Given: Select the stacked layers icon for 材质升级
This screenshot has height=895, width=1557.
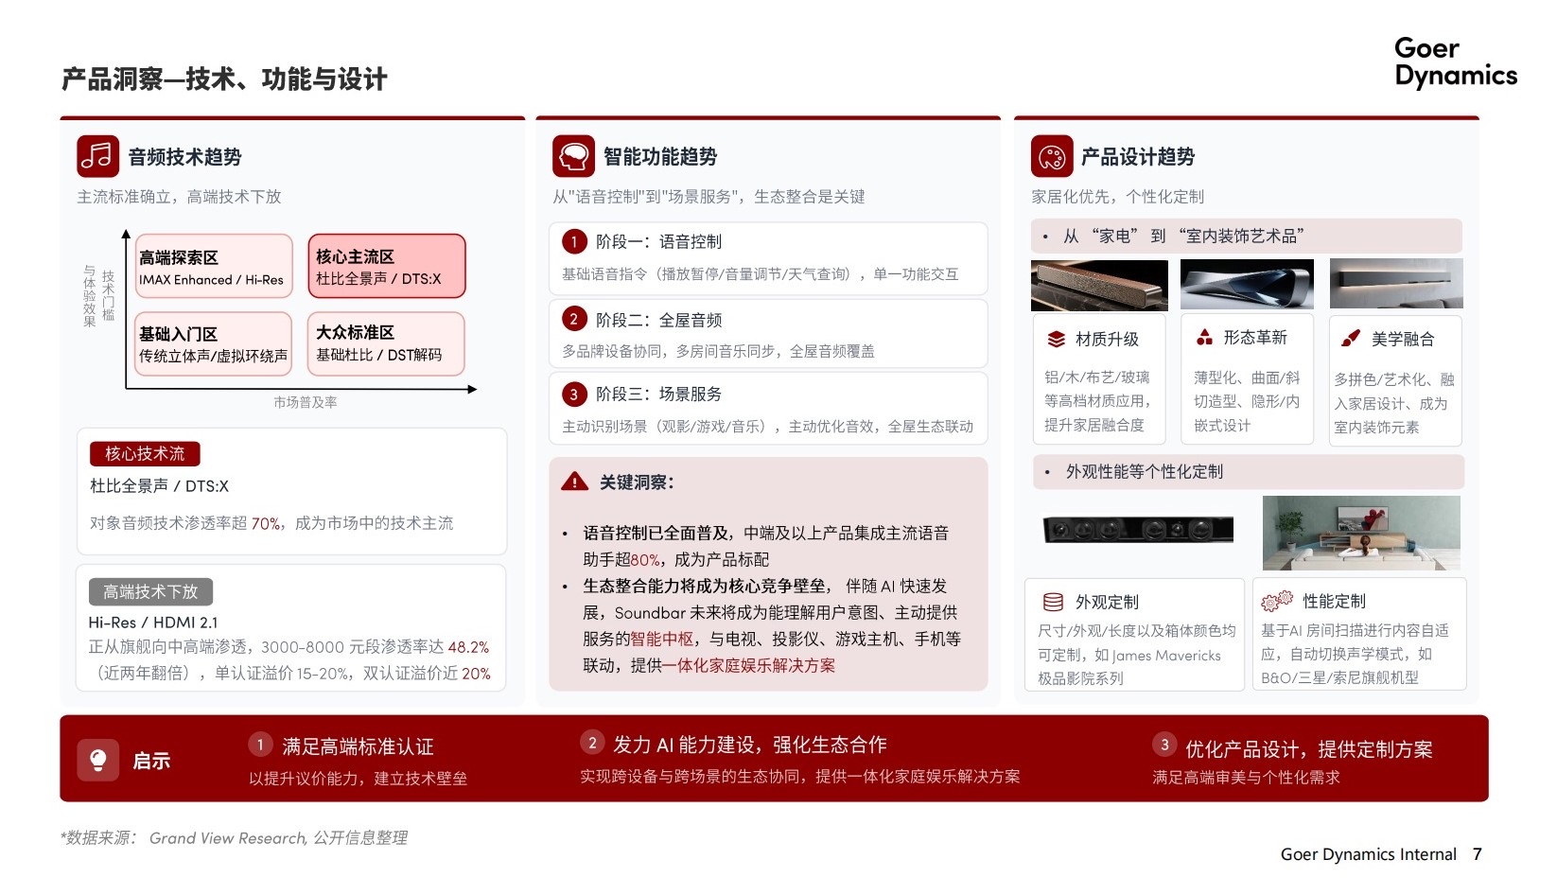Looking at the screenshot, I should tap(1056, 340).
